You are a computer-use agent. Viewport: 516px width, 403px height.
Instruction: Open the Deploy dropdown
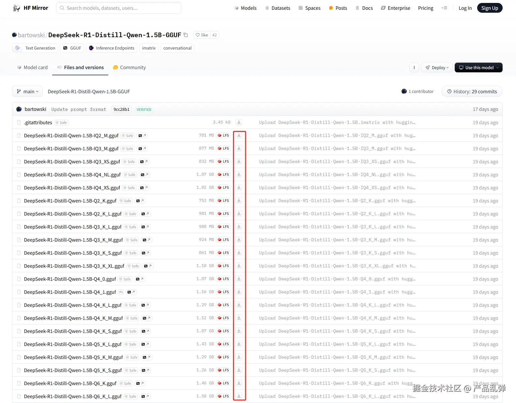(x=437, y=67)
